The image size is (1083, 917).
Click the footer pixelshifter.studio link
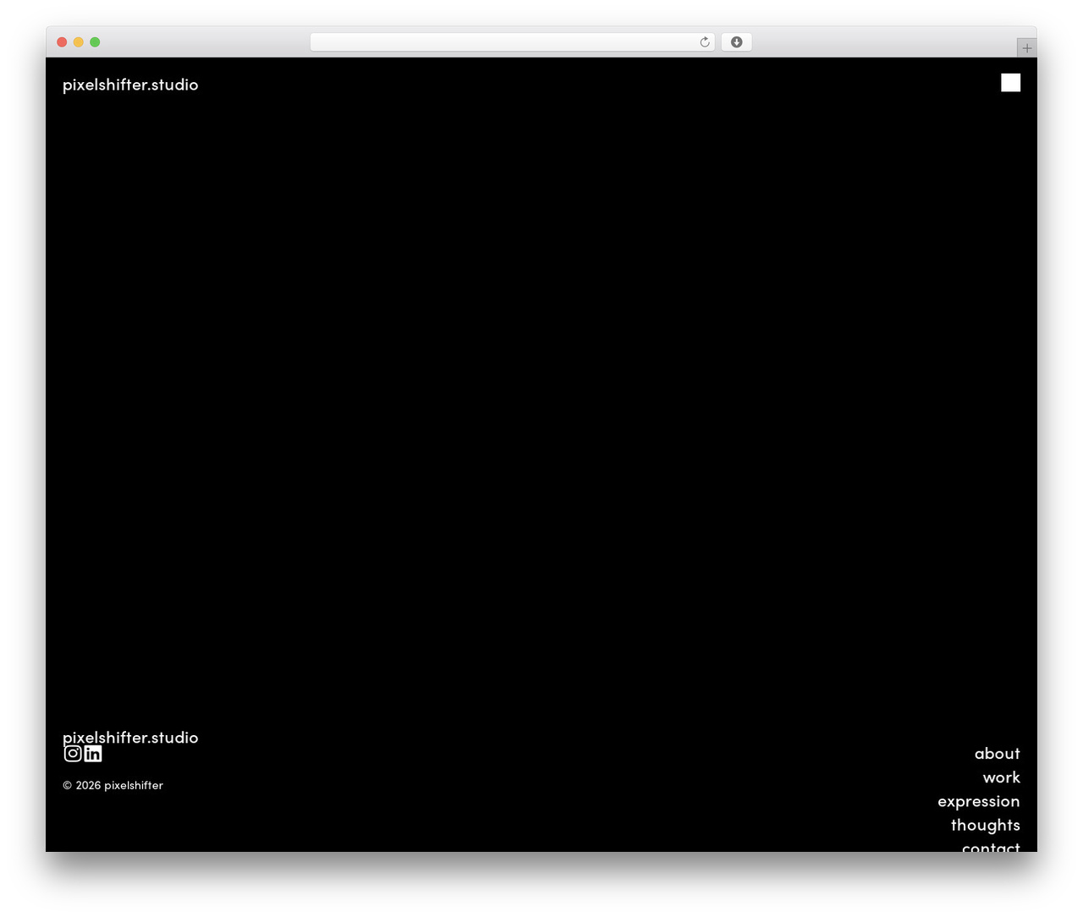tap(130, 738)
